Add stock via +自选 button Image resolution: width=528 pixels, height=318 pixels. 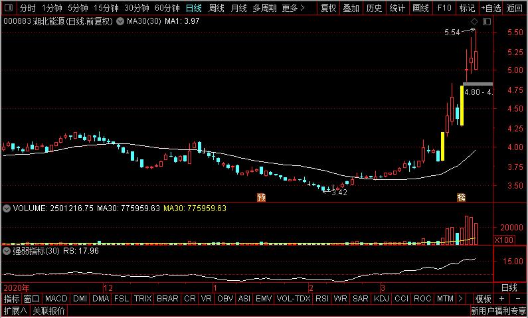[x=491, y=8]
